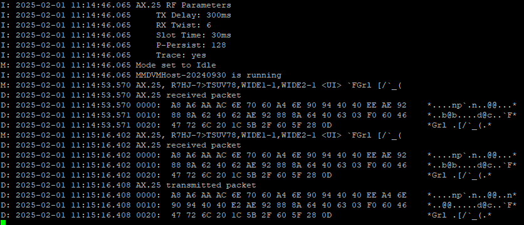Click the 'TX Delay: 300ms' text

point(194,16)
